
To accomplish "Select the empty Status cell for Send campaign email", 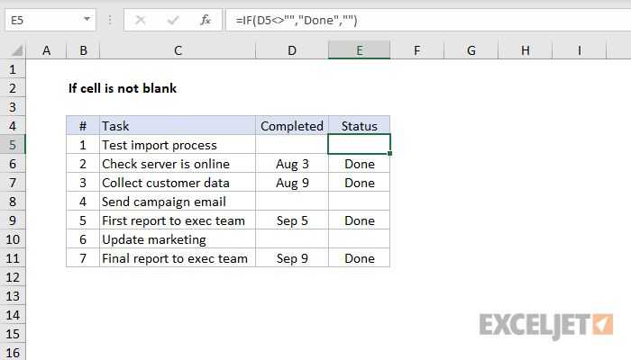I will 360,202.
